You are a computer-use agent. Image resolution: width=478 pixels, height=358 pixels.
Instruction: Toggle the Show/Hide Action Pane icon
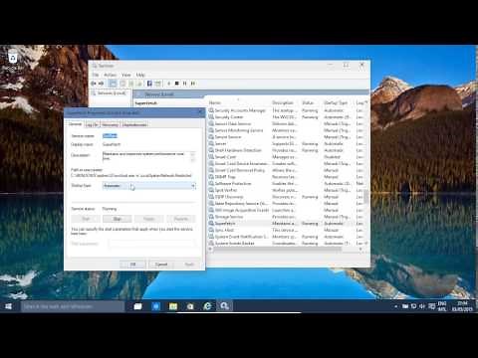pyautogui.click(x=157, y=84)
